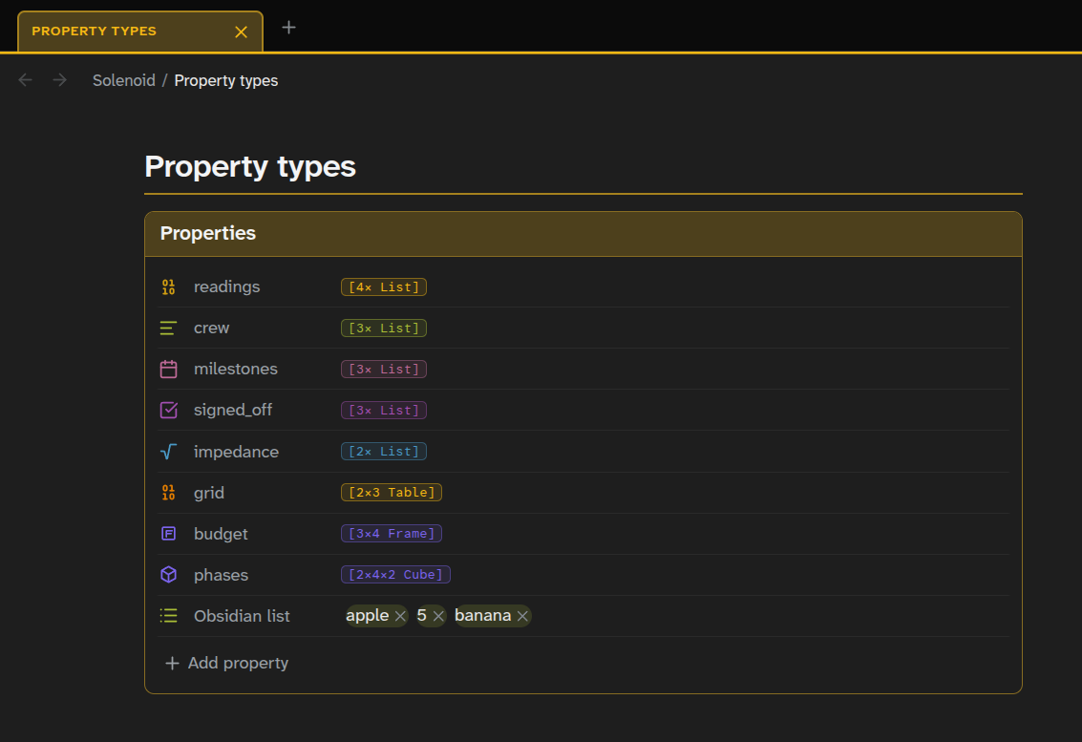Open the [3× List] value for signed_off
Image resolution: width=1082 pixels, height=742 pixels.
(x=384, y=410)
